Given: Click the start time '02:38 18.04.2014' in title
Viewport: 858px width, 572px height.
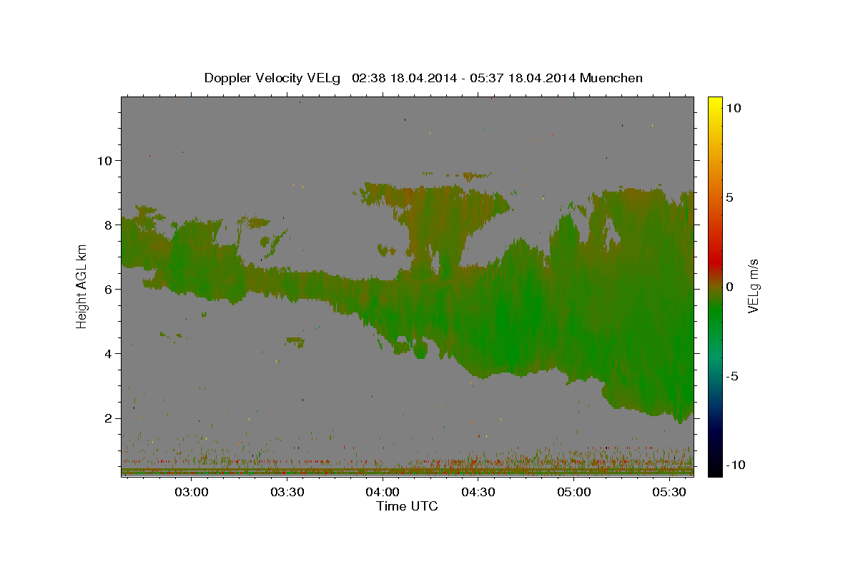Looking at the screenshot, I should point(404,78).
